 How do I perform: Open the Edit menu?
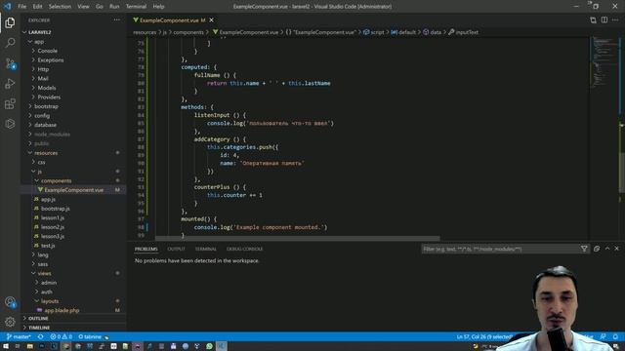37,7
